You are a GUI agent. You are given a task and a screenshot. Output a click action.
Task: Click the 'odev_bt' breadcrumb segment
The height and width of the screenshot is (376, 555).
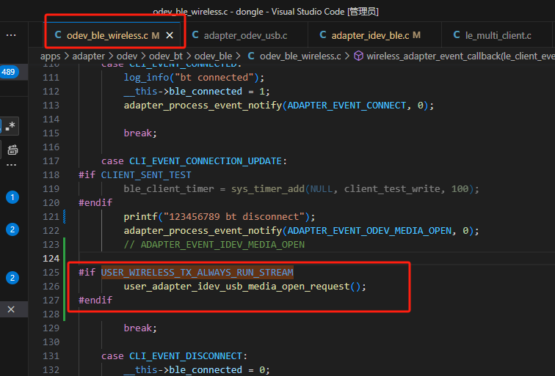coord(166,56)
